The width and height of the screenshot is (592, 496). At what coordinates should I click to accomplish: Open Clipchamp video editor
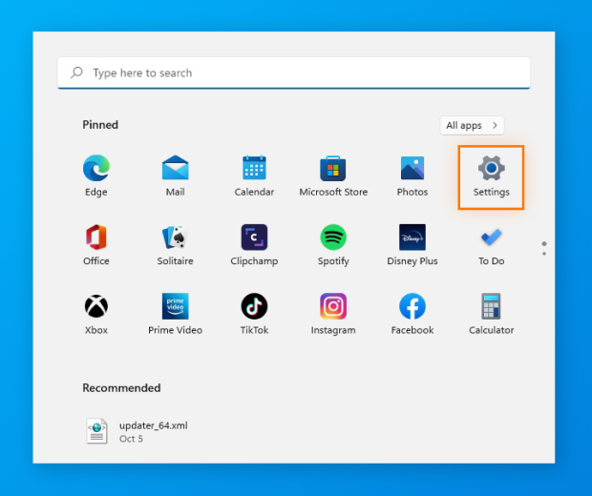pos(254,238)
